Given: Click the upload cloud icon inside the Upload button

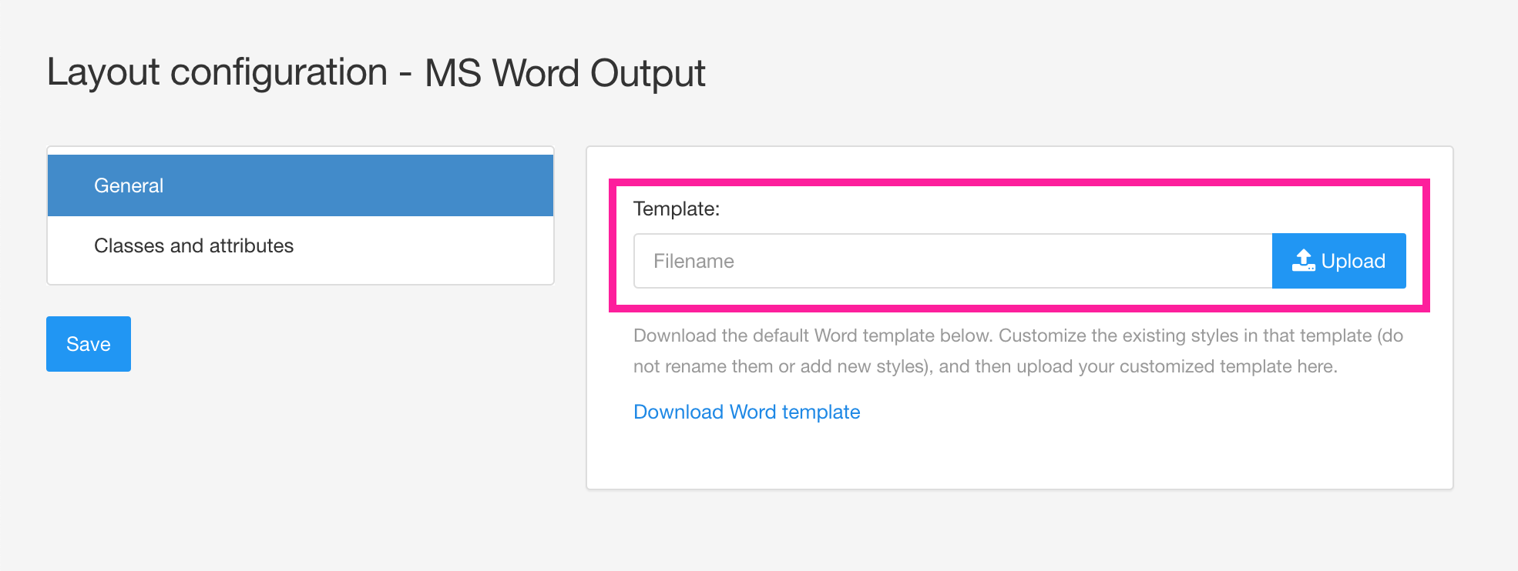Looking at the screenshot, I should click(1305, 260).
